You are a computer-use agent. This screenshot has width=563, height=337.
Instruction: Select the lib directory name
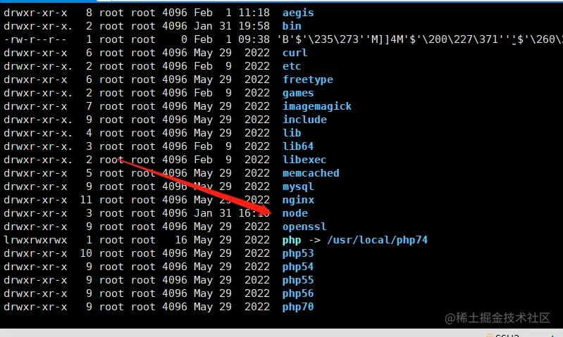point(292,133)
